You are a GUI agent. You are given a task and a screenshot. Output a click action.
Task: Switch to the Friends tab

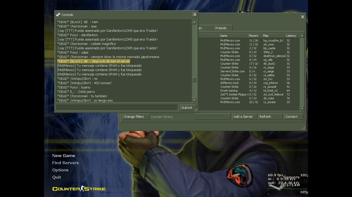click(x=223, y=28)
